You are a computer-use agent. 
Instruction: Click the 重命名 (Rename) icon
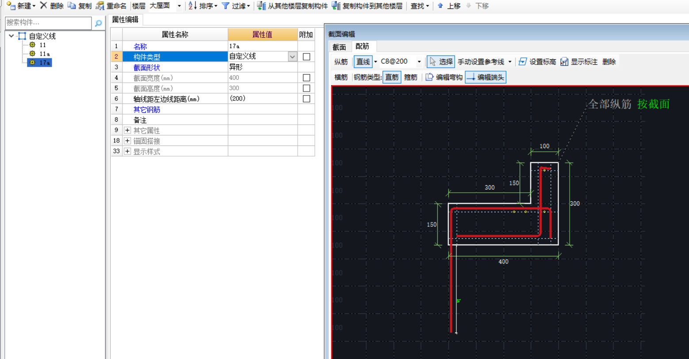100,6
